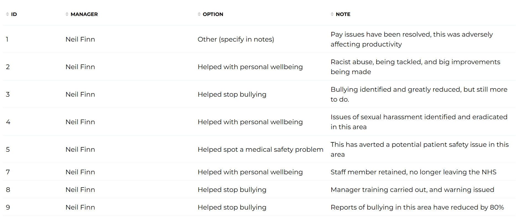
Task: Click 'Reports of bullying' note in row 9
Action: point(417,207)
